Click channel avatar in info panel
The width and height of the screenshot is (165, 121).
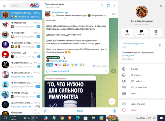tap(142, 12)
